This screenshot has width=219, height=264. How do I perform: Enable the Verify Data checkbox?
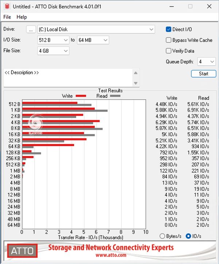point(169,51)
